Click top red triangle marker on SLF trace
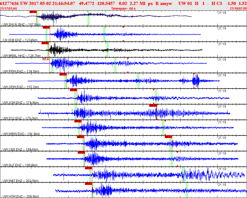The image size is (247, 198). pyautogui.click(x=177, y=152)
